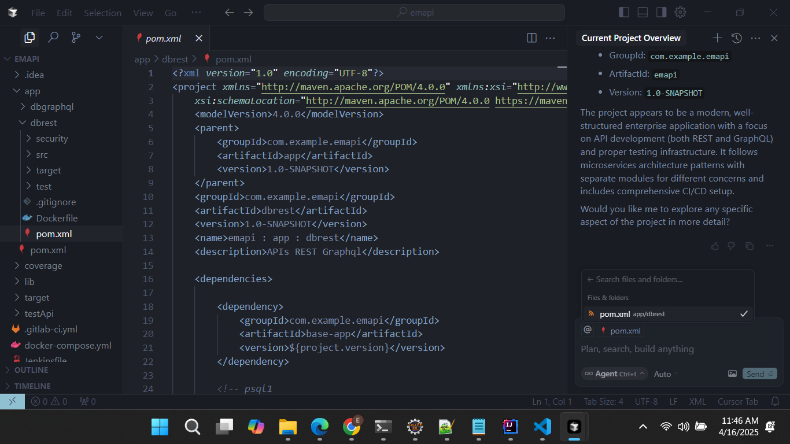Expand the dbgraphql folder
This screenshot has width=790, height=444.
click(61, 106)
